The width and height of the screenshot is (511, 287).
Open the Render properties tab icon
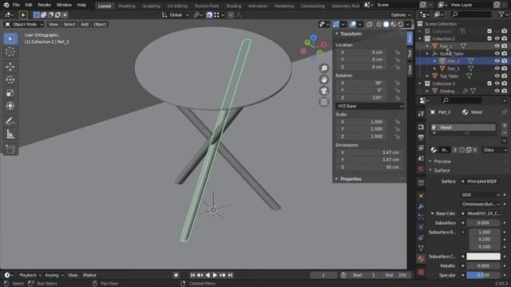[x=421, y=127]
